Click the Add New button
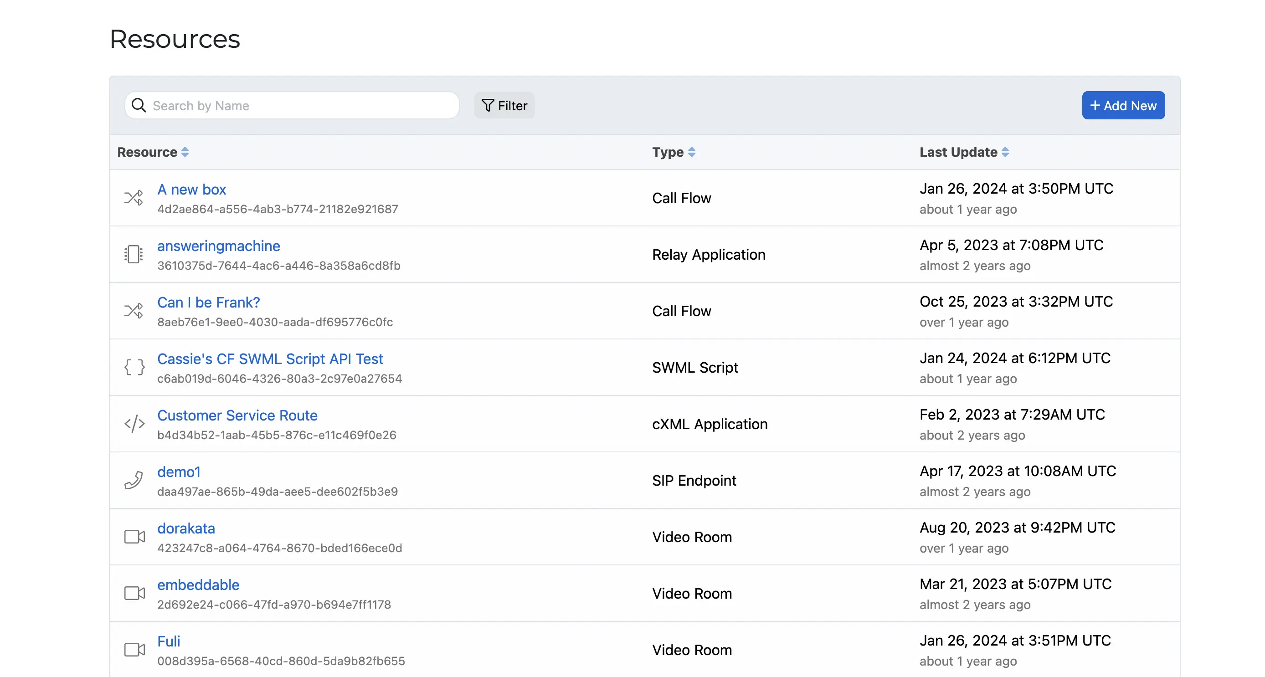Screen dimensions: 1265x677 [x=1124, y=105]
